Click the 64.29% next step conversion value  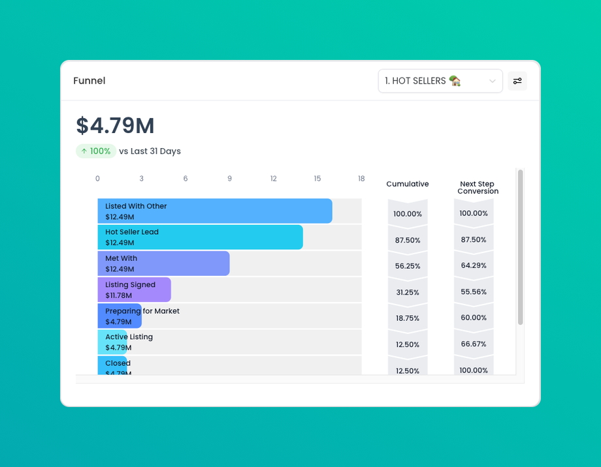point(474,265)
